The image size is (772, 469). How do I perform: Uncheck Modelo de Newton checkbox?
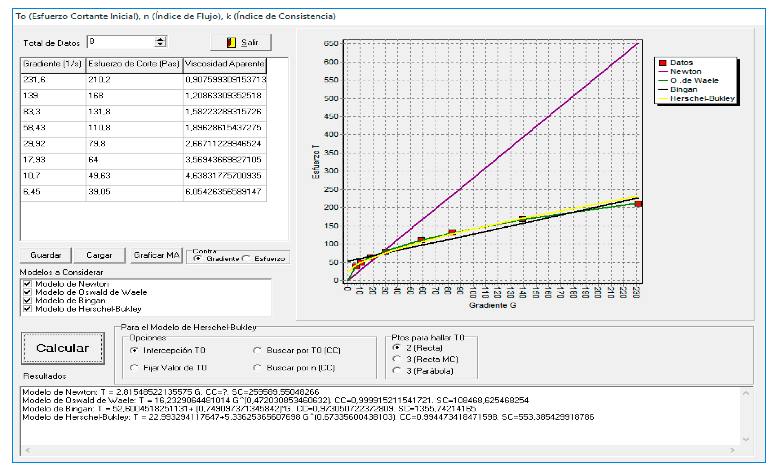coord(28,284)
